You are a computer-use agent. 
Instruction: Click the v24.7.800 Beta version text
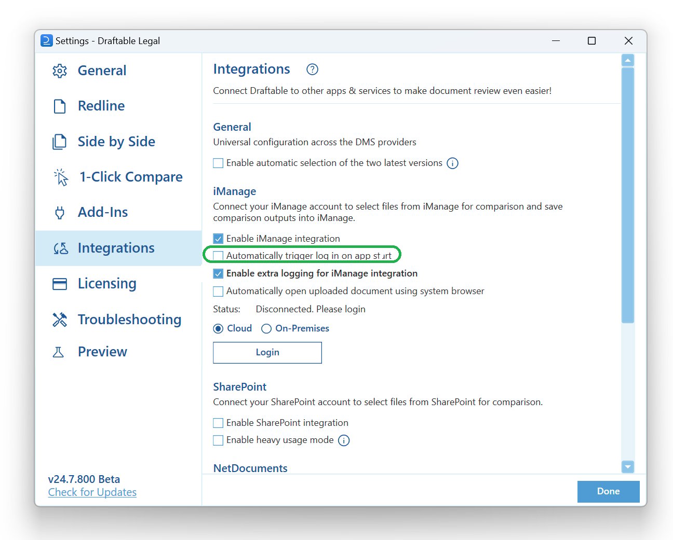coord(84,479)
